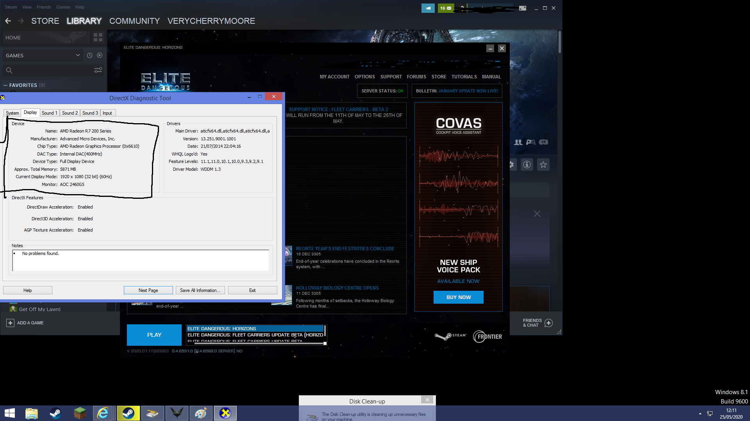Favorite the game with star icon
This screenshot has width=750, height=421.
point(543,165)
